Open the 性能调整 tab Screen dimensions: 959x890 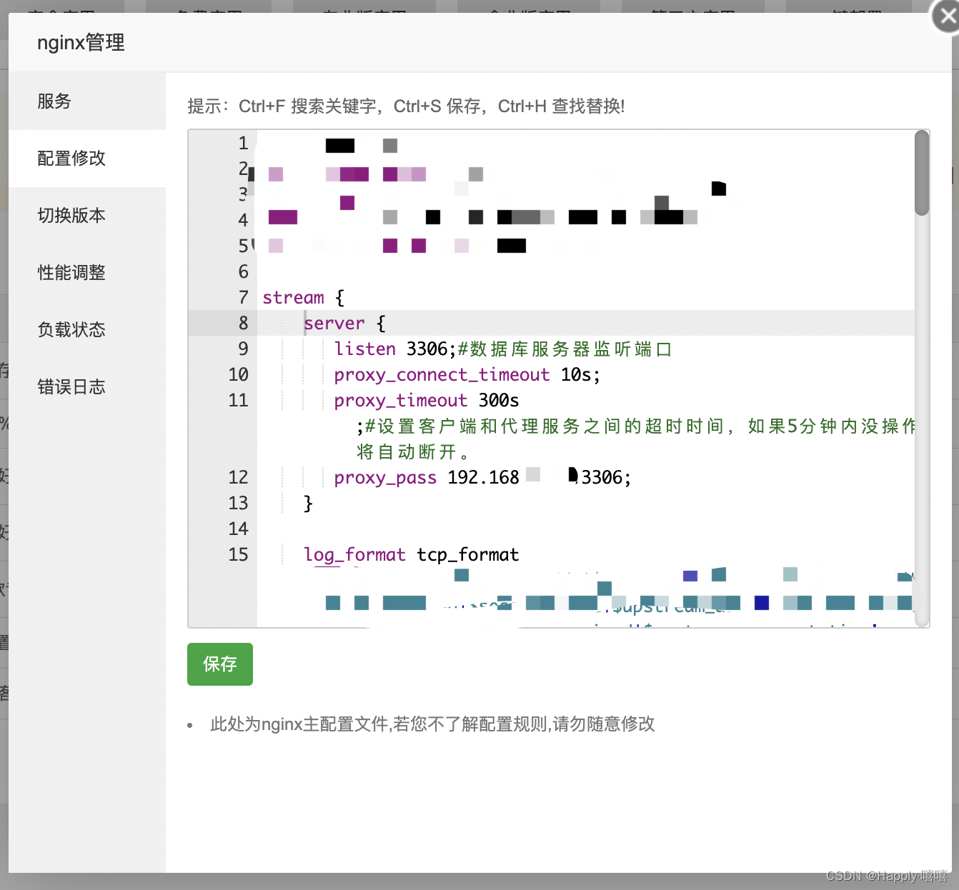click(87, 273)
